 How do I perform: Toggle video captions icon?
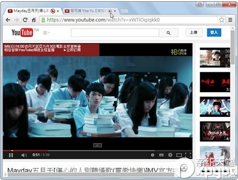click(161, 155)
